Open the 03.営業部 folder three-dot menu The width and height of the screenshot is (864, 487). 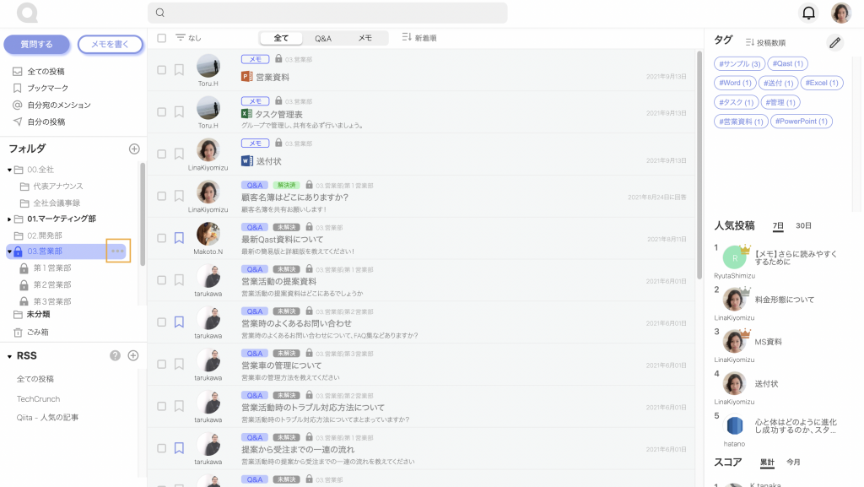[117, 251]
